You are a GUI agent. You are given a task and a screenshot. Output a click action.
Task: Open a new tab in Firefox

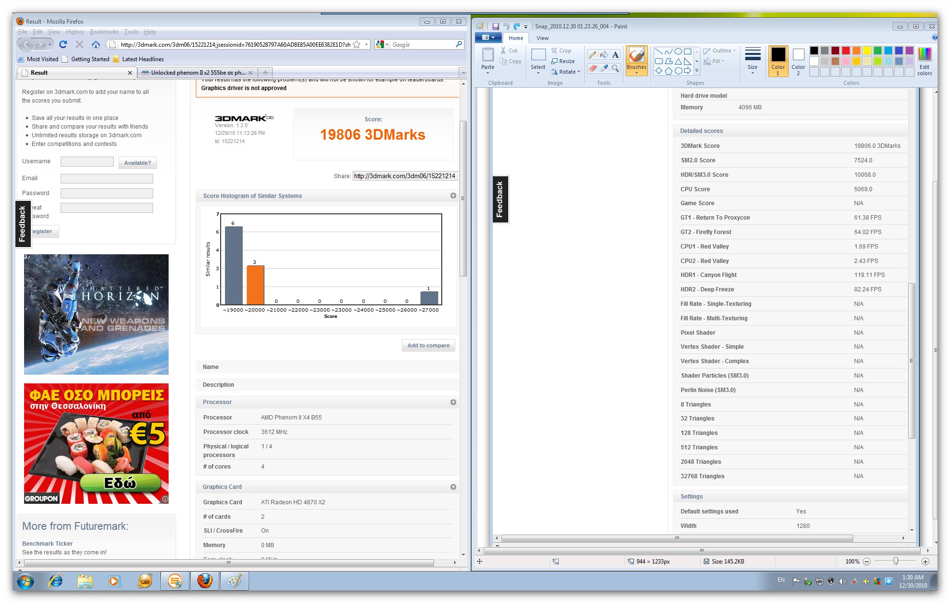(265, 73)
